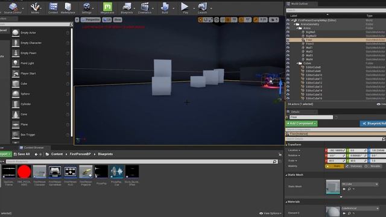Collapse the Transform section
Screen dimensions: 386x217
point(286,145)
